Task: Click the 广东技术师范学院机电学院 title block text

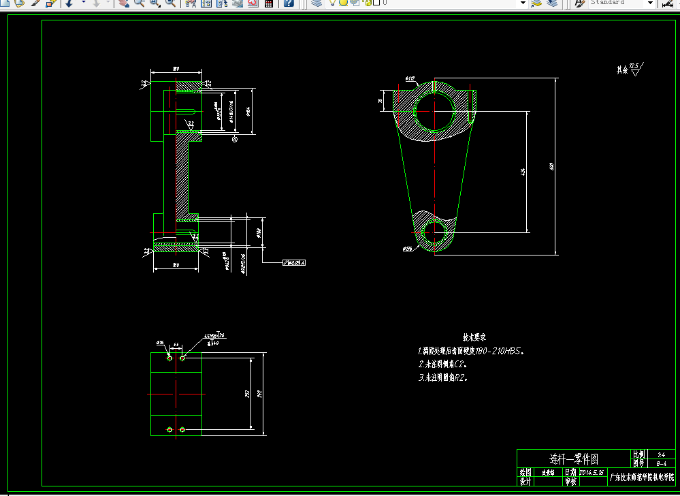Action: click(641, 478)
